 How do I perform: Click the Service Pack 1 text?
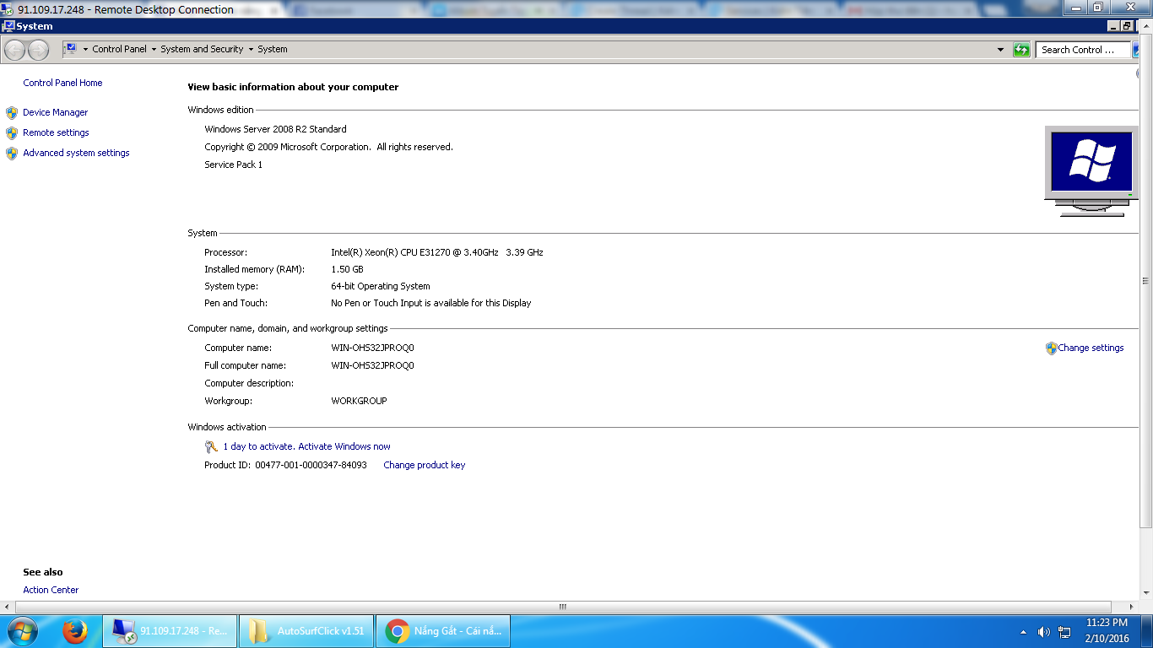click(x=233, y=165)
